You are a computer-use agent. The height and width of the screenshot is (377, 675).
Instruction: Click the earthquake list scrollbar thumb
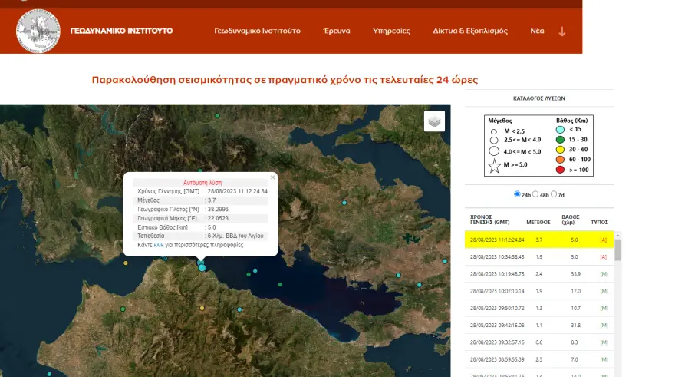(x=617, y=250)
